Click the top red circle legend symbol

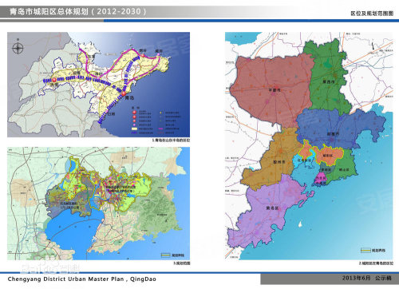click(134, 113)
